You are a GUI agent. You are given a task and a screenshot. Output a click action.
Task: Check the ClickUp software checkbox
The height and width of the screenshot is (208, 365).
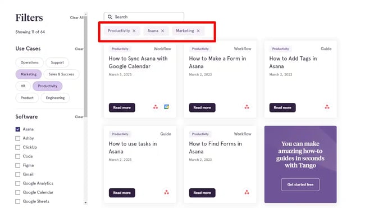(18, 147)
